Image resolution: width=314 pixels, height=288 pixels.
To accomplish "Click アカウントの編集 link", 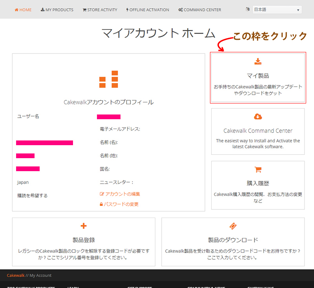I will [x=120, y=194].
